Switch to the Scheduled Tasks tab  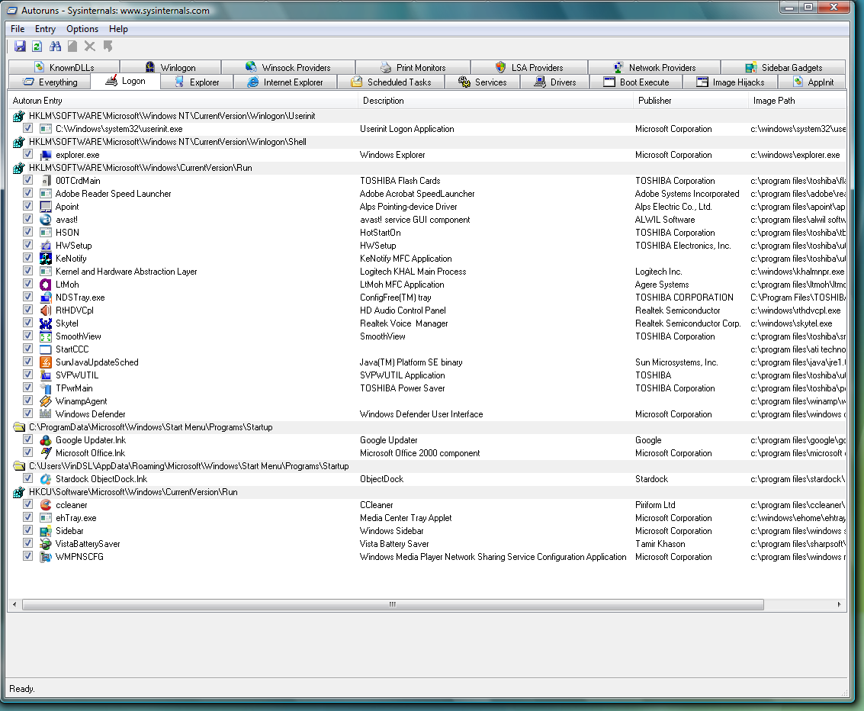click(x=390, y=82)
